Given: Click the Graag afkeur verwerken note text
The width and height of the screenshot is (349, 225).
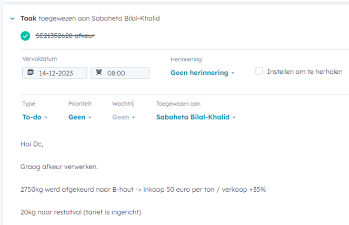Looking at the screenshot, I should click(59, 167).
